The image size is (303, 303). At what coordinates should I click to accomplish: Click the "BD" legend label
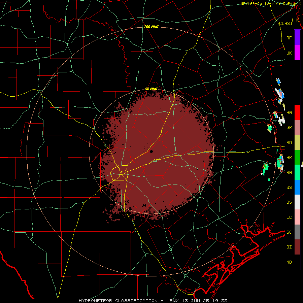289,143
